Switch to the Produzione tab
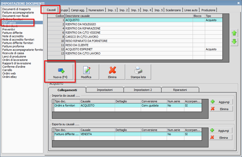 pos(208,10)
